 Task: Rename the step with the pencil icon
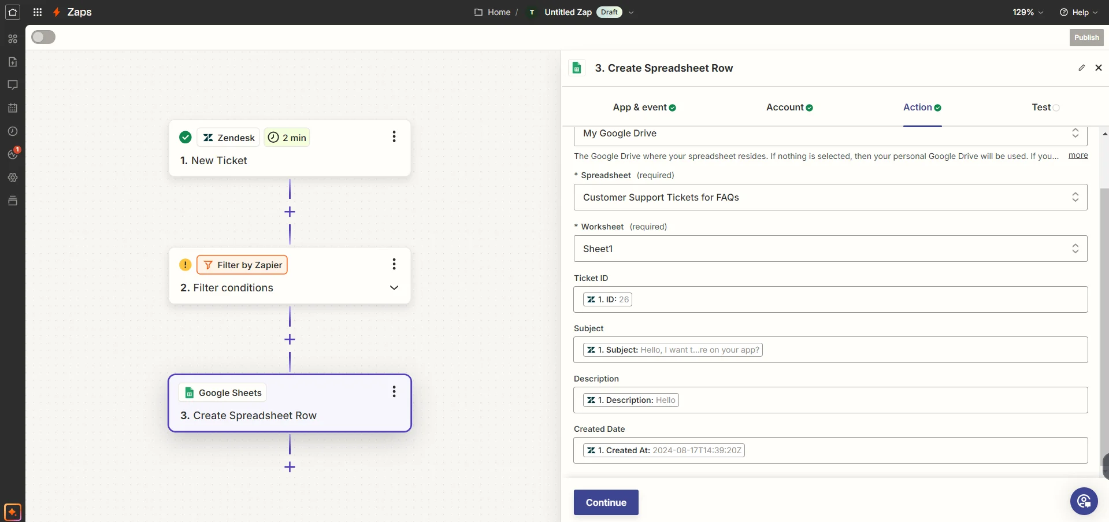[x=1082, y=68]
